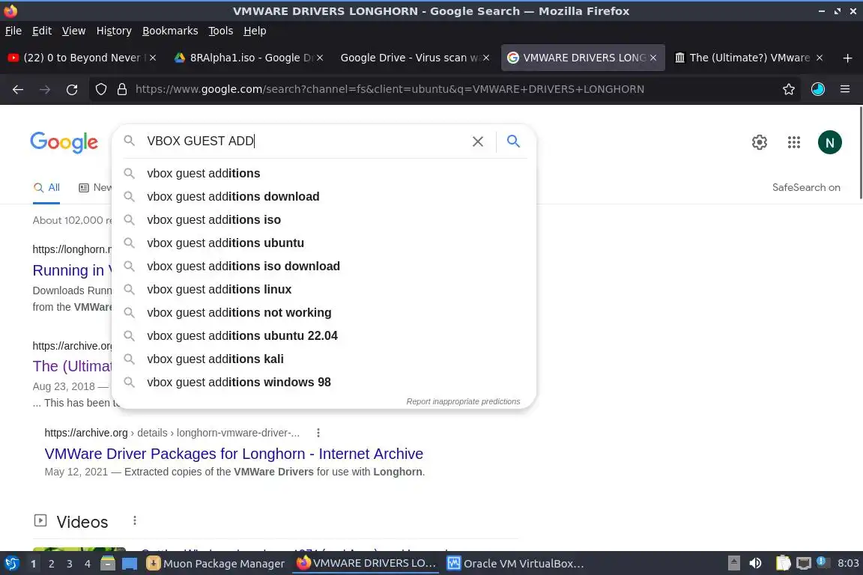Select the All search results tab

pos(46,188)
